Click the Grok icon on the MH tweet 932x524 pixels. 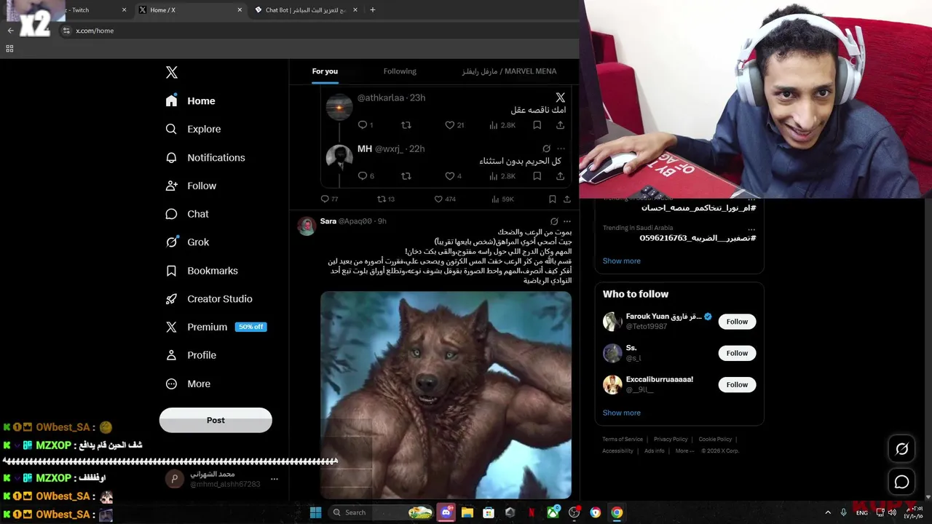546,148
